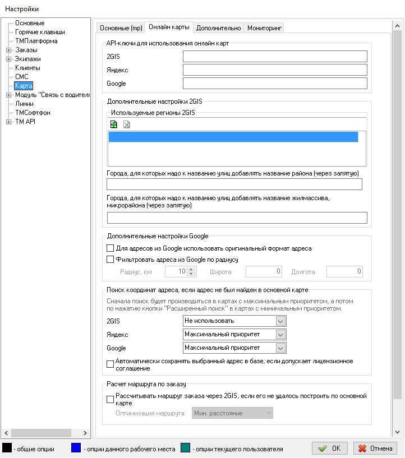
Task: Open the Google priority dropdown
Action: pos(281,348)
